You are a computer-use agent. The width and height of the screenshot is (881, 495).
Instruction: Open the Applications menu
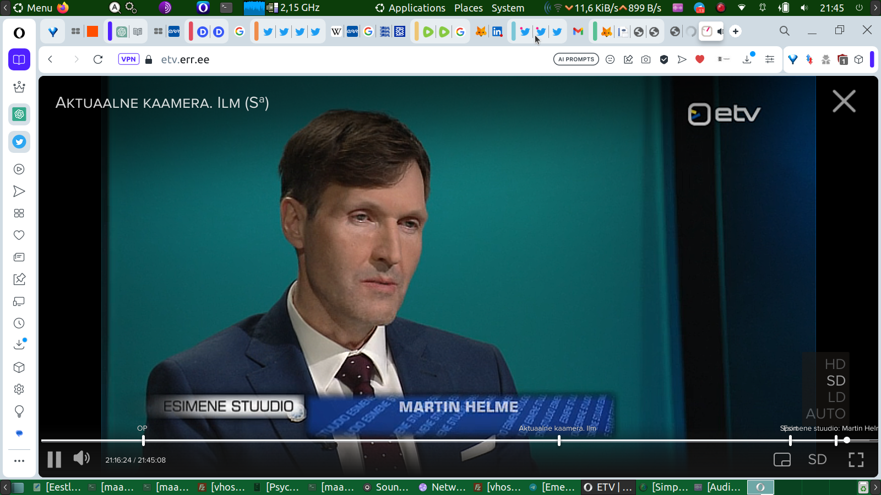click(x=410, y=8)
